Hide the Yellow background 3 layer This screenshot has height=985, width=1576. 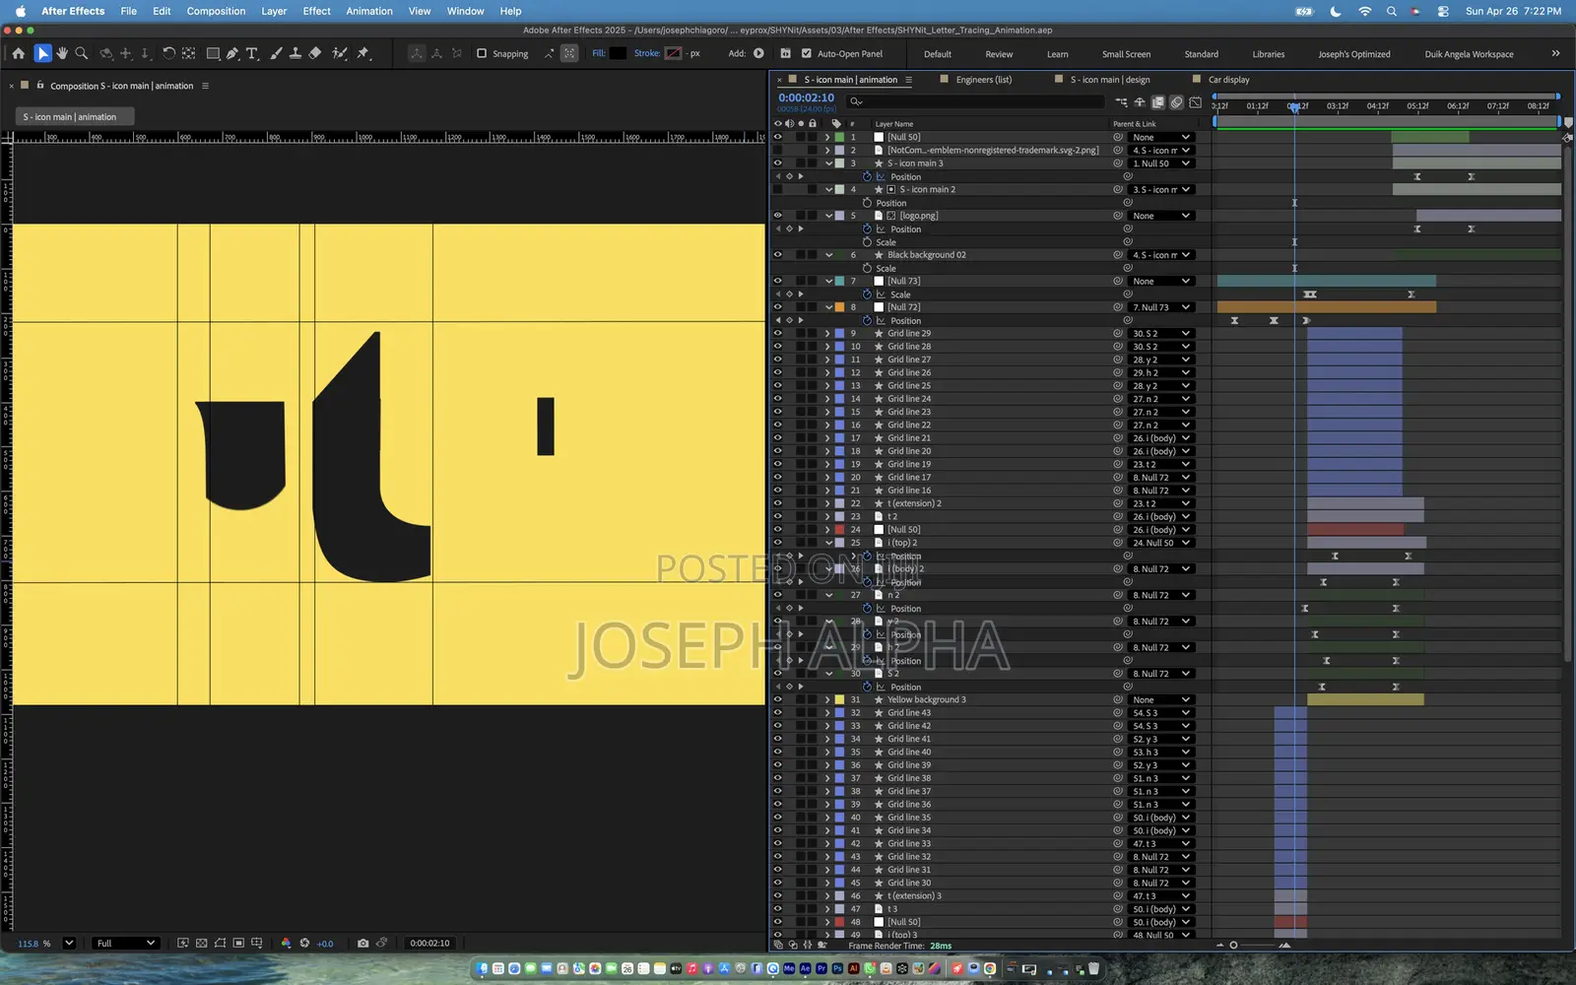click(777, 699)
